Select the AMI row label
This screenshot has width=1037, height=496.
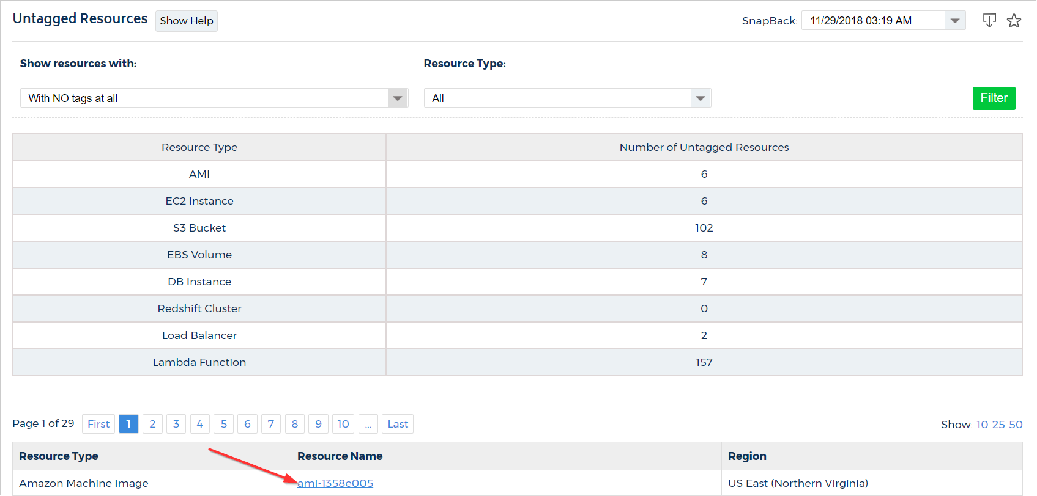coord(199,174)
